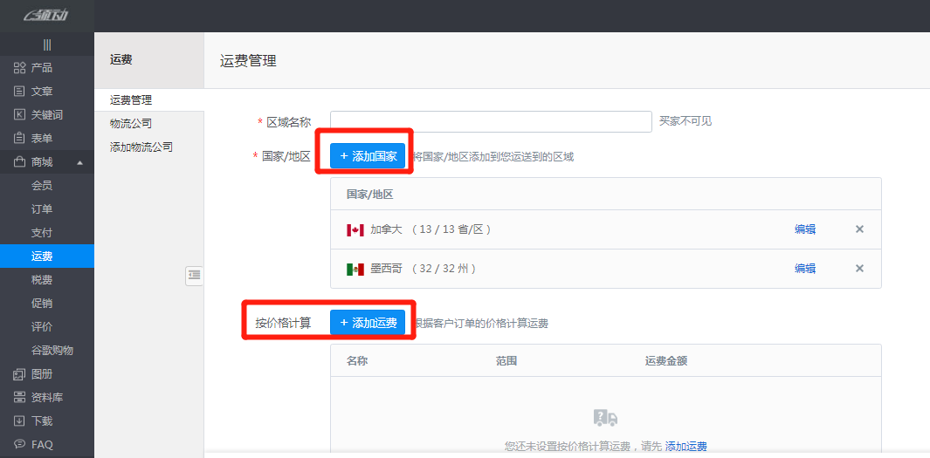Focus the Region Name (区域名称) input field
This screenshot has height=458, width=930.
(491, 121)
